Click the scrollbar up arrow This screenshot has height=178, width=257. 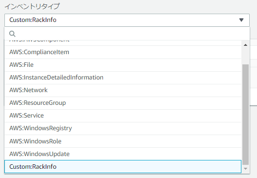point(245,45)
